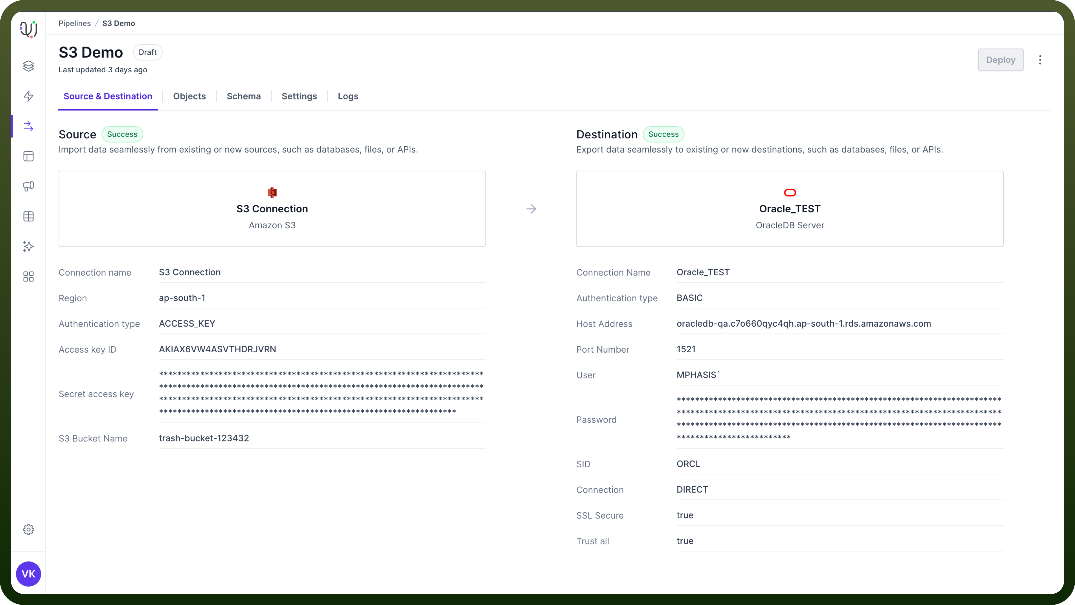
Task: Click the Secret access key label
Action: (x=96, y=394)
